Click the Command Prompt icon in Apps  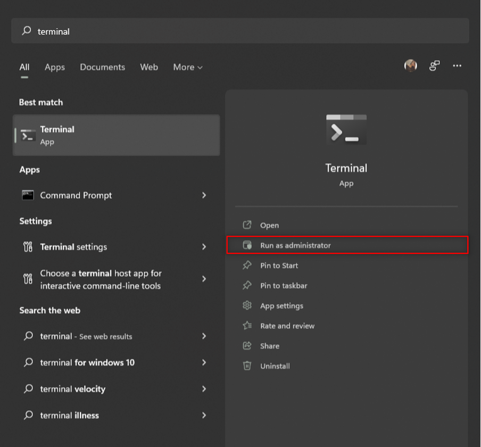pos(28,195)
